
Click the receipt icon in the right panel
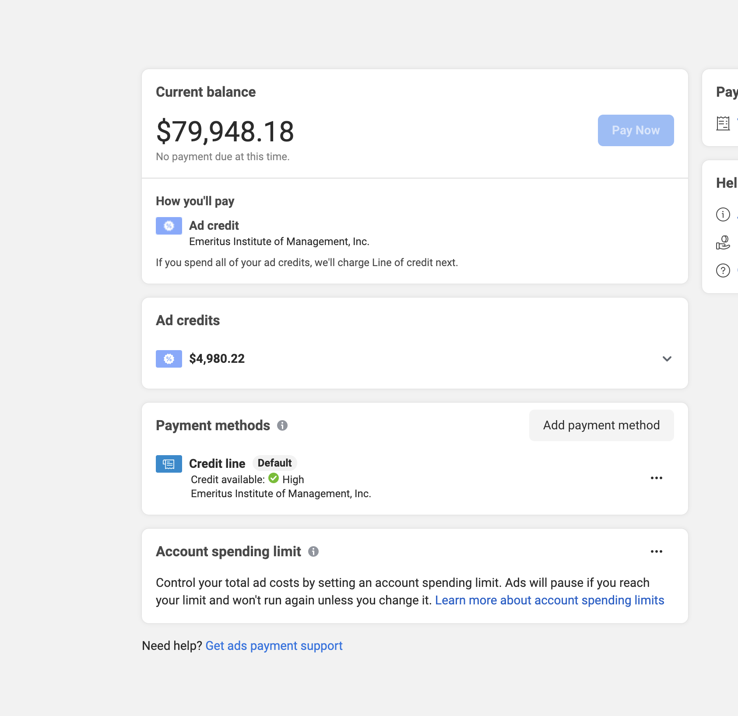coord(723,123)
